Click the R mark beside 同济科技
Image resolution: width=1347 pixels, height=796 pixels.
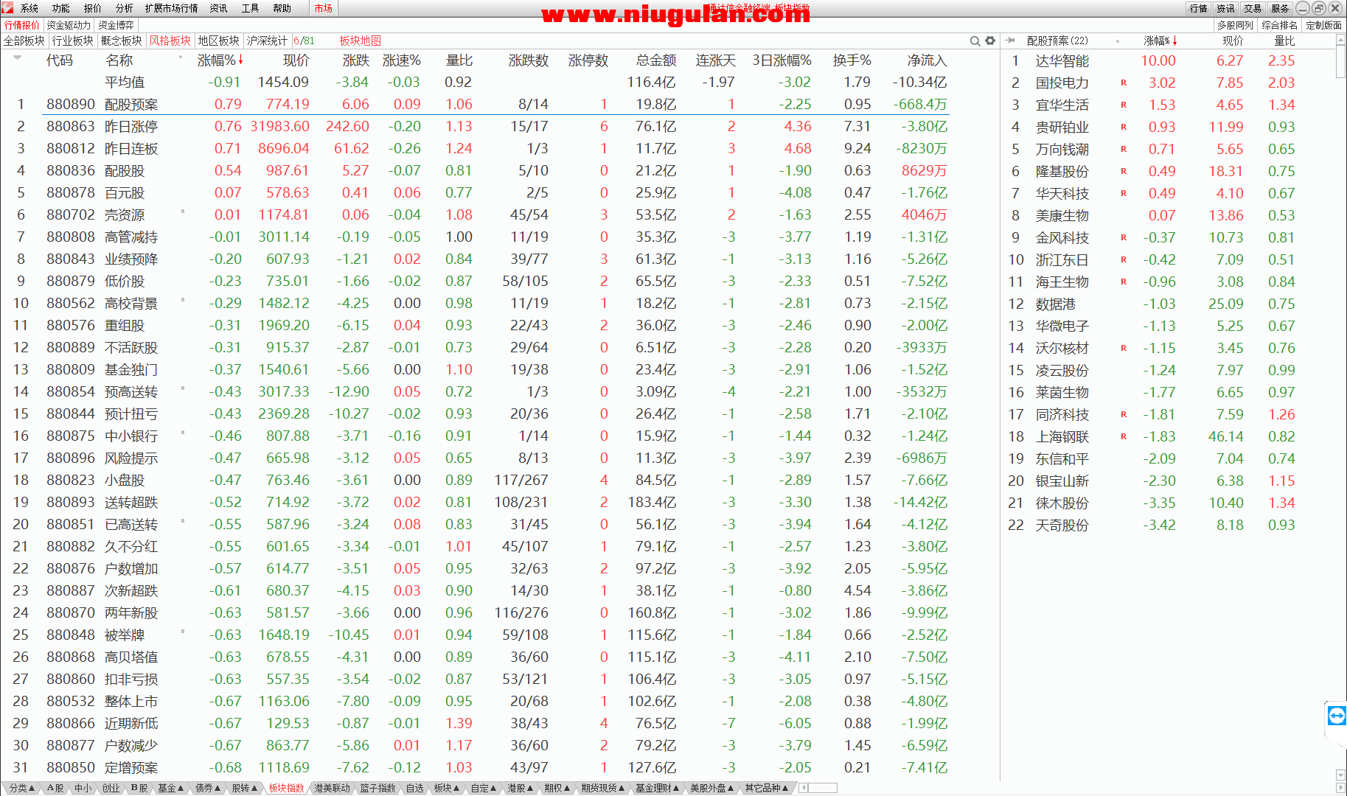coord(1124,414)
